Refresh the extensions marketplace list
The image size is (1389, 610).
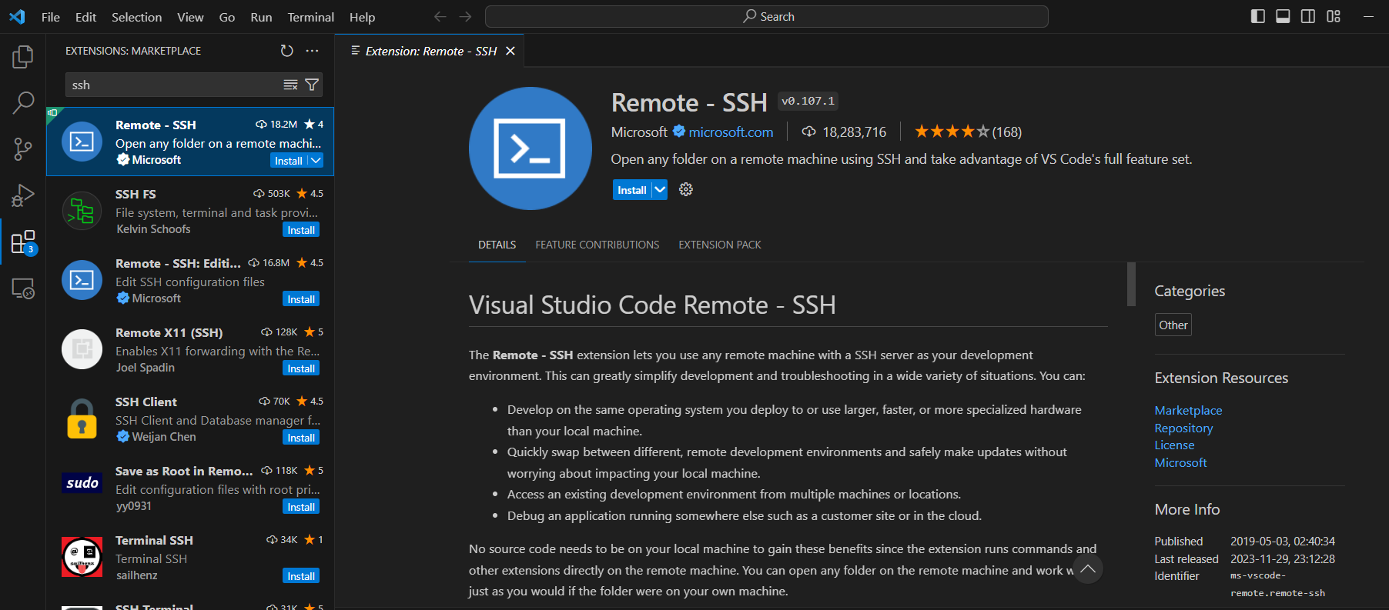point(287,51)
